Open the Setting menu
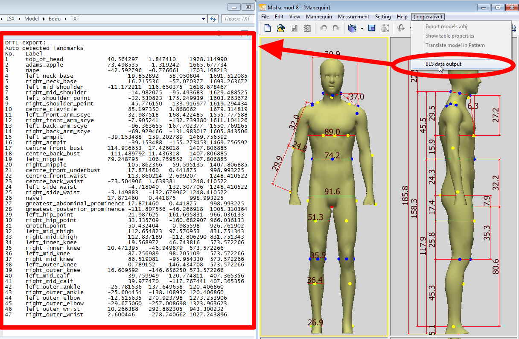 tap(383, 17)
